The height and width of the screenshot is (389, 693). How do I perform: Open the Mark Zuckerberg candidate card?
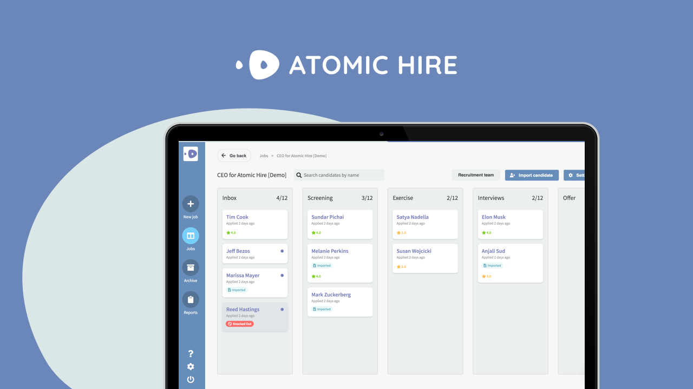(340, 302)
